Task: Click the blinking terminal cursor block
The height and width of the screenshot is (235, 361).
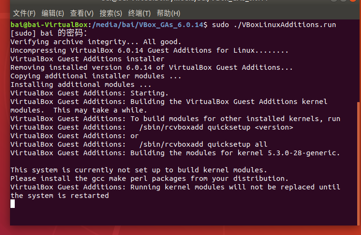Action: [13, 204]
